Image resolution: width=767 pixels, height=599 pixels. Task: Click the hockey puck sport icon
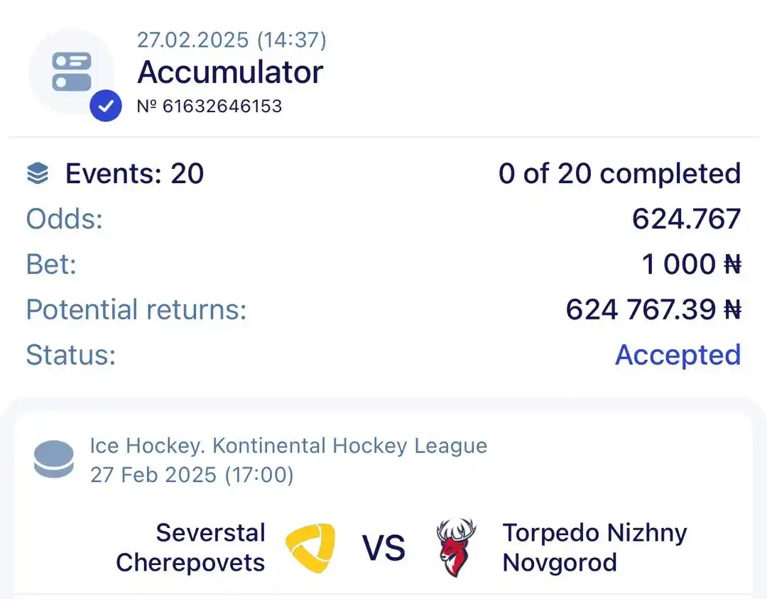point(54,459)
